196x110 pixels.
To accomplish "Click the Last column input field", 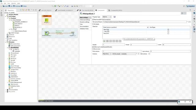I will (x=170, y=51).
